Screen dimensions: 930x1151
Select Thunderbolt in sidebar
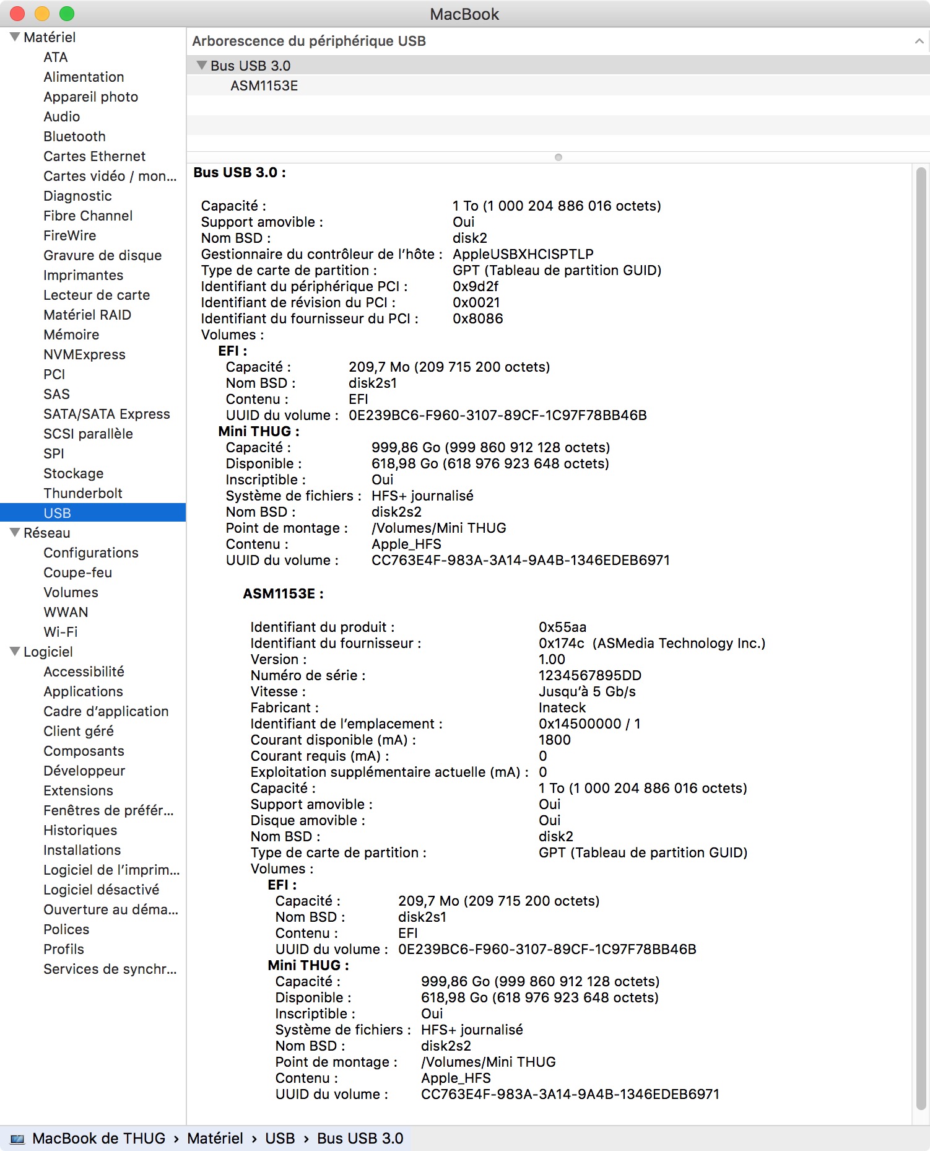point(83,493)
